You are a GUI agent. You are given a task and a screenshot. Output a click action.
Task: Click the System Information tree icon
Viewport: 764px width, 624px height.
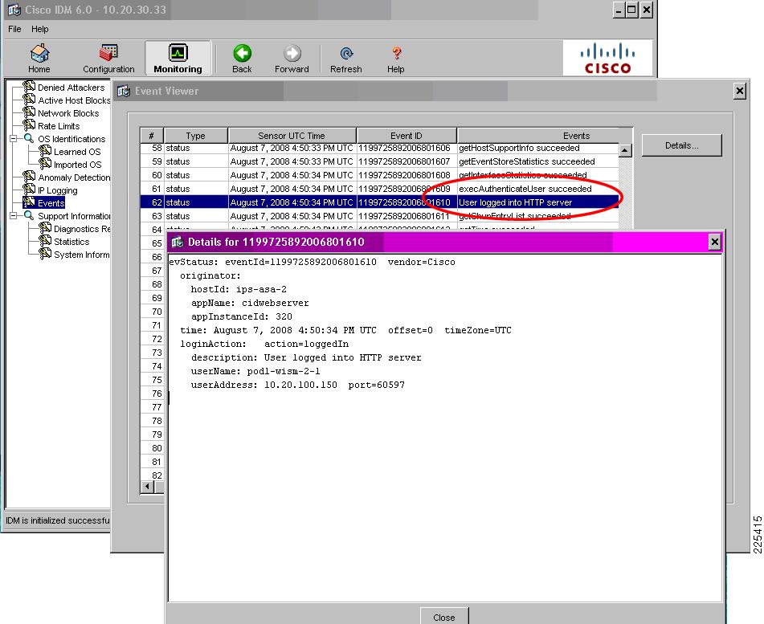click(x=45, y=254)
